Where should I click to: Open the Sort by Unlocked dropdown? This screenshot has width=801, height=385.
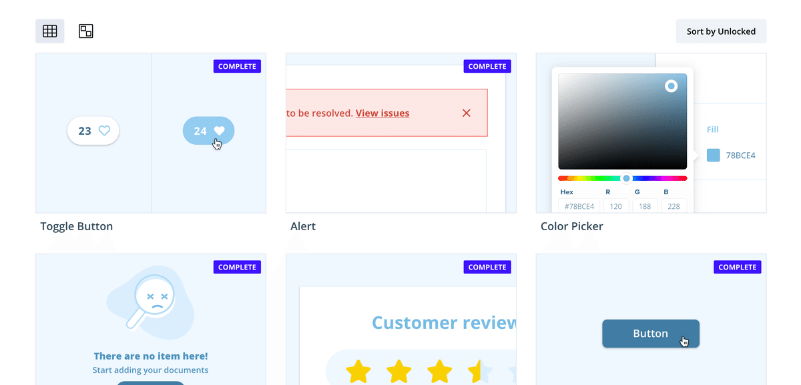coord(721,31)
